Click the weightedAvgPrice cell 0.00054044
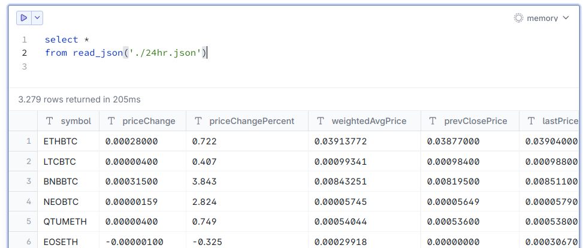 pos(365,222)
